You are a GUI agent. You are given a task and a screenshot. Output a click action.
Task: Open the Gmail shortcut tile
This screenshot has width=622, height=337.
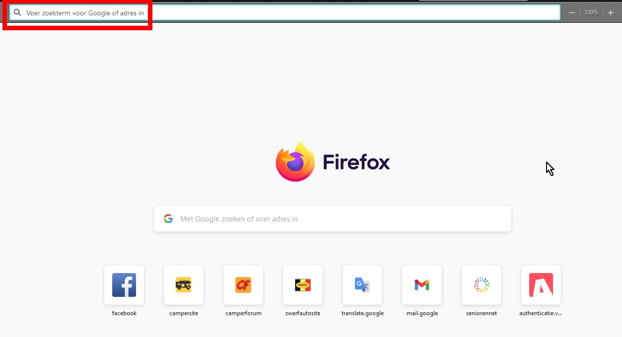click(x=422, y=285)
